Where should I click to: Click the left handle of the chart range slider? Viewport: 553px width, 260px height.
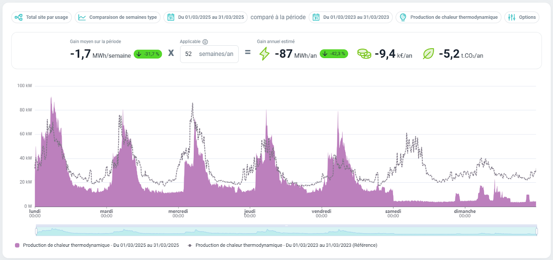coord(36,231)
